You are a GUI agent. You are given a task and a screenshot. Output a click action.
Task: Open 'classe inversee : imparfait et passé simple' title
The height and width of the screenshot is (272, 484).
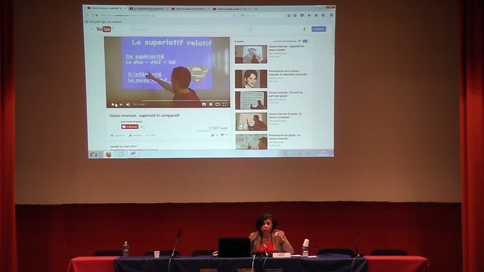pyautogui.click(x=285, y=48)
